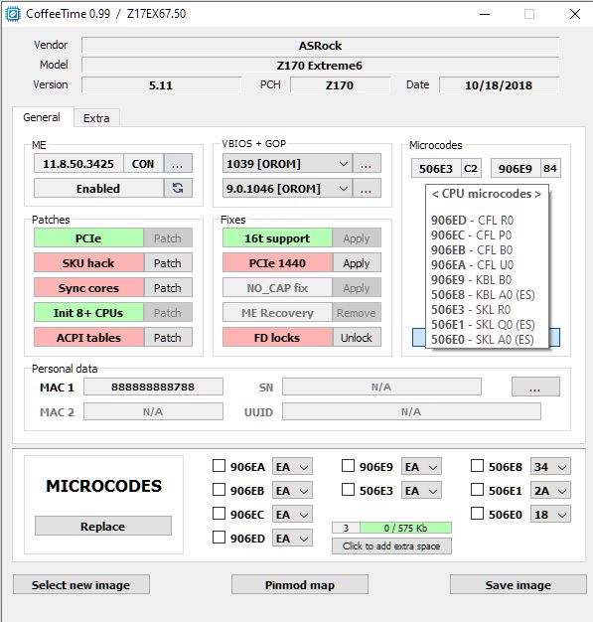Open the Personal data ellipsis button
593x622 pixels.
tap(535, 387)
